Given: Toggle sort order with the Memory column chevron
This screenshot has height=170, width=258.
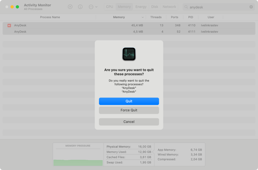Looking at the screenshot, I should [x=143, y=17].
